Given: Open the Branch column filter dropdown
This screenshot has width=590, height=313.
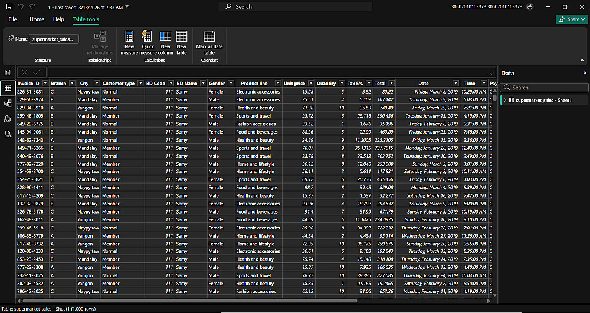Looking at the screenshot, I should (x=72, y=84).
